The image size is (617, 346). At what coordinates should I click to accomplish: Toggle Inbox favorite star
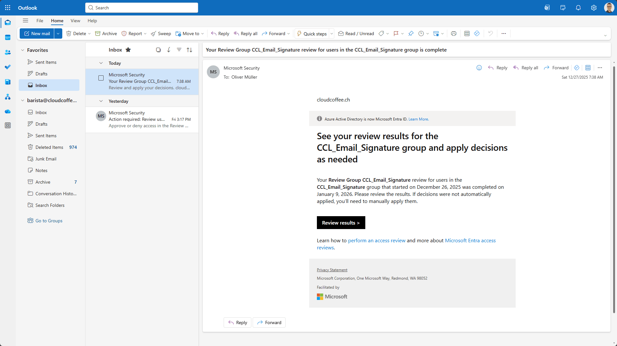128,50
